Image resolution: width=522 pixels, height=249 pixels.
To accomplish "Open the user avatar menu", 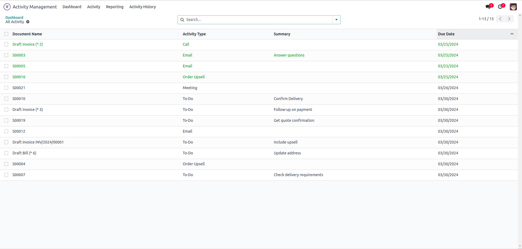I will (x=513, y=7).
